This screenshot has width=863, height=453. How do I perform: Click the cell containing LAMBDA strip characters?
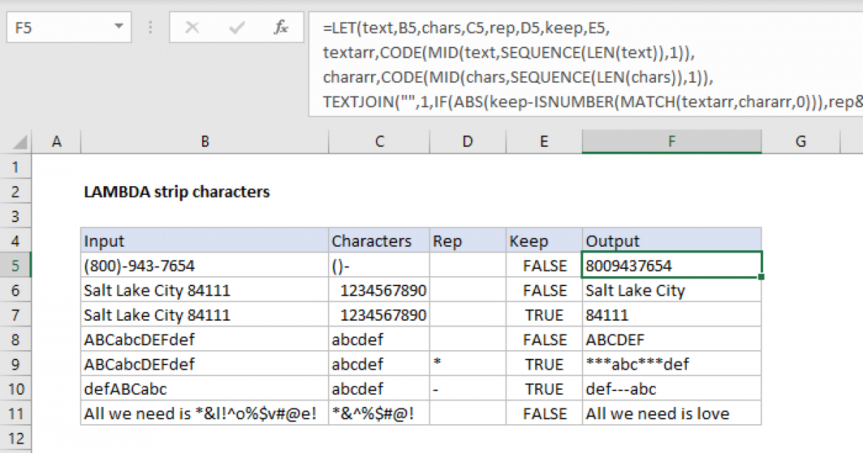177,192
